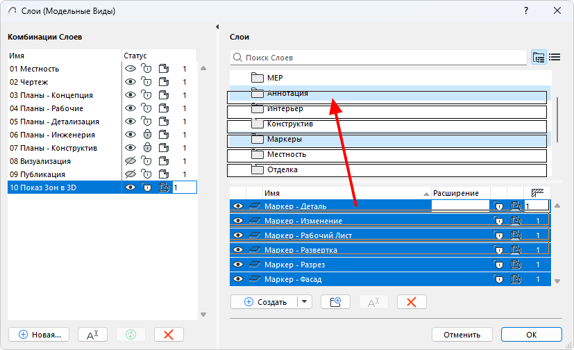Switch to flat list view of layers
Image resolution: width=574 pixels, height=350 pixels.
(555, 58)
